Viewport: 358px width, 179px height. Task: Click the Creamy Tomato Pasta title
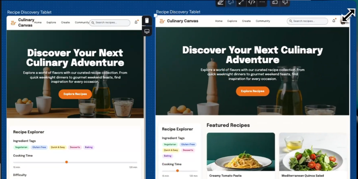point(225,176)
